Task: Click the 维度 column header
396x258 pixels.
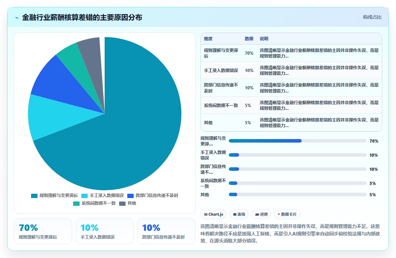Action: pos(208,38)
